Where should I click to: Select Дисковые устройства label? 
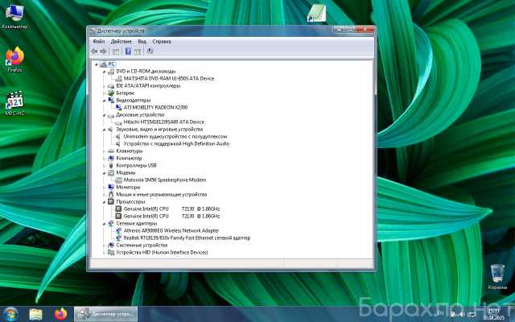[140, 114]
